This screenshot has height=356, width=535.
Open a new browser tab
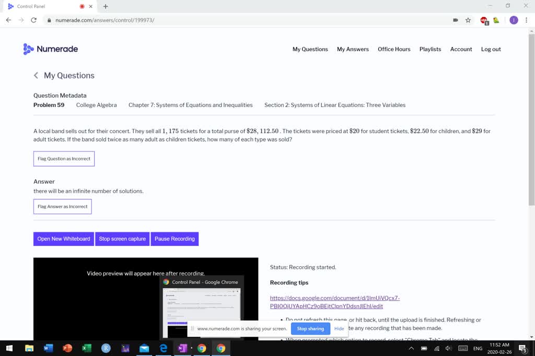(x=106, y=6)
